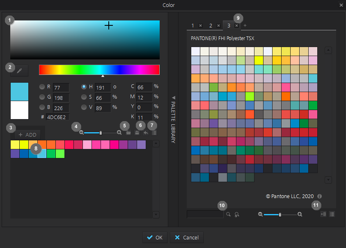This screenshot has height=248, width=346.
Task: Click the S value field showing 66
Action: pos(103,98)
